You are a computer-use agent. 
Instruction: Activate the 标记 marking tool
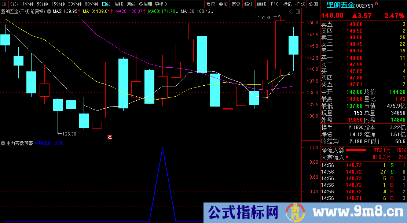287,4
